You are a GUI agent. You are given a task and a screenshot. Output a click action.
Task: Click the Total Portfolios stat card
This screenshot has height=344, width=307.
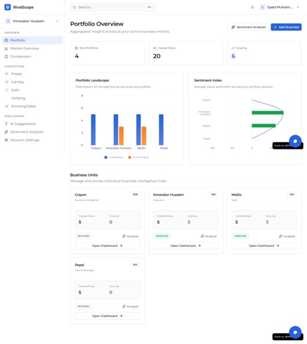tap(107, 53)
